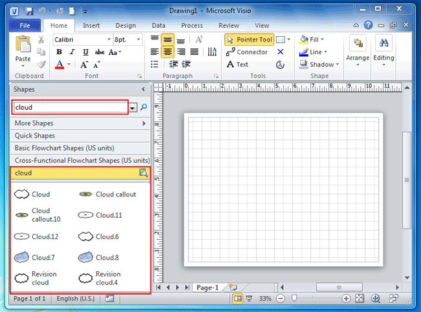The height and width of the screenshot is (312, 421).
Task: Open the font size dropdown
Action: point(139,39)
